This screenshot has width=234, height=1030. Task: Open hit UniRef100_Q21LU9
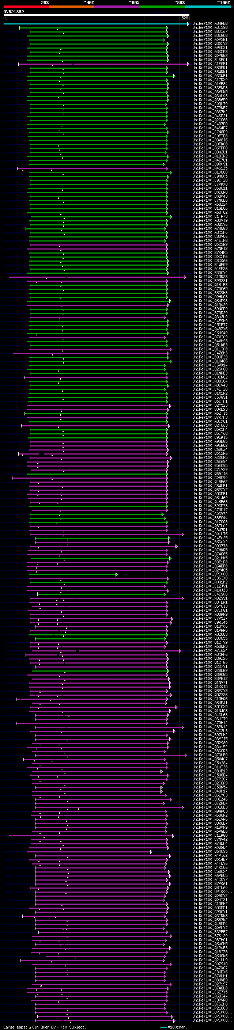pyautogui.click(x=210, y=959)
